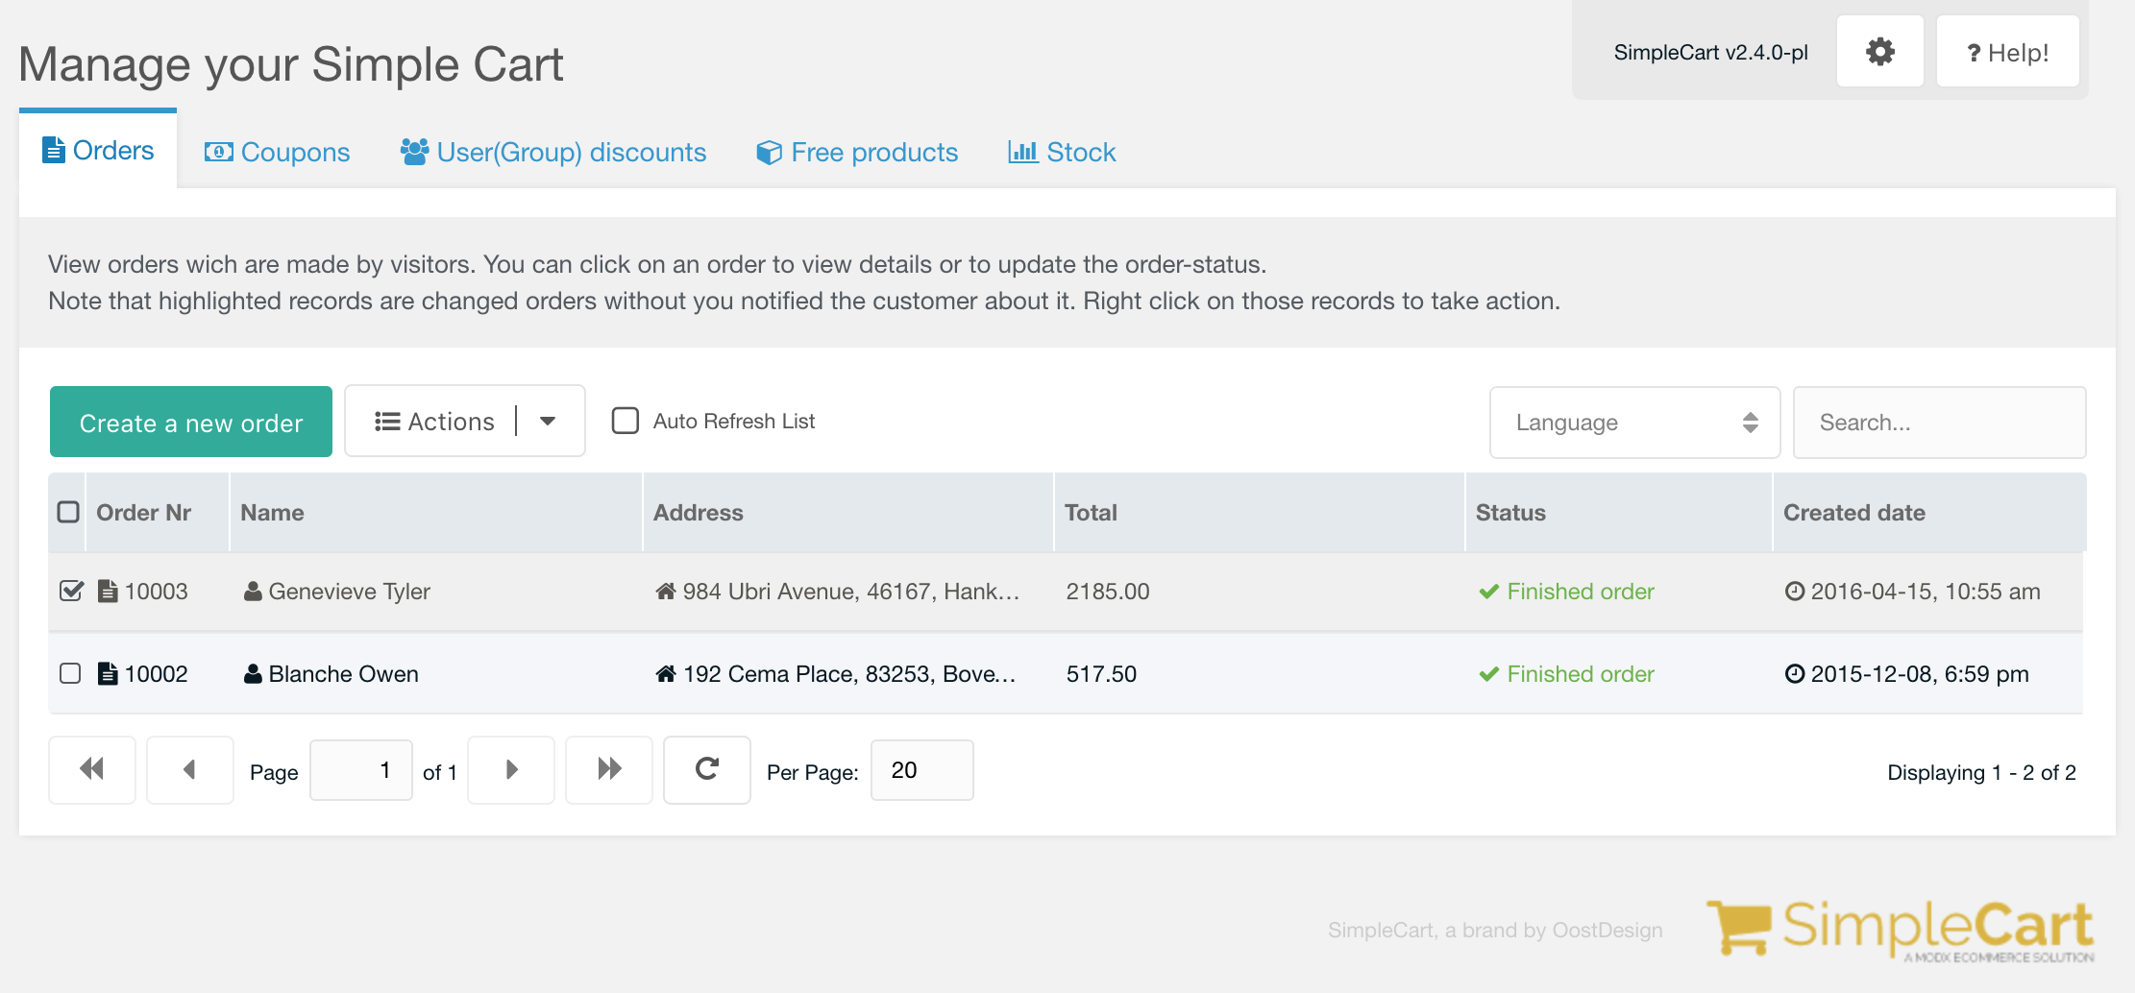
Task: Enable Auto Refresh List
Action: (625, 420)
